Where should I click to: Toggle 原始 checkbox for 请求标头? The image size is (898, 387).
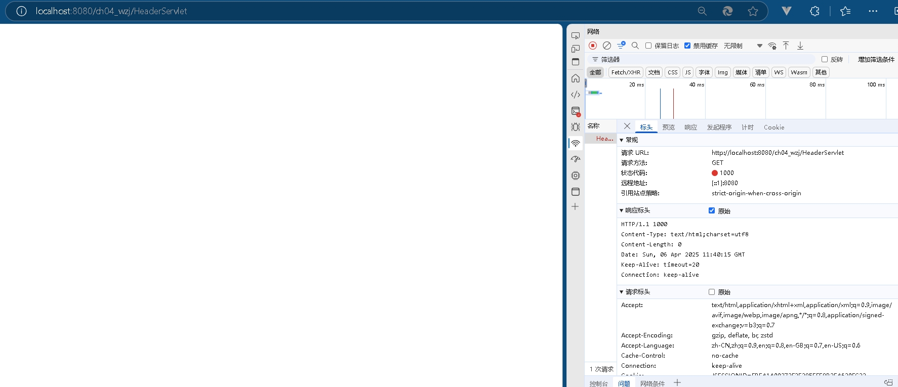pos(712,292)
